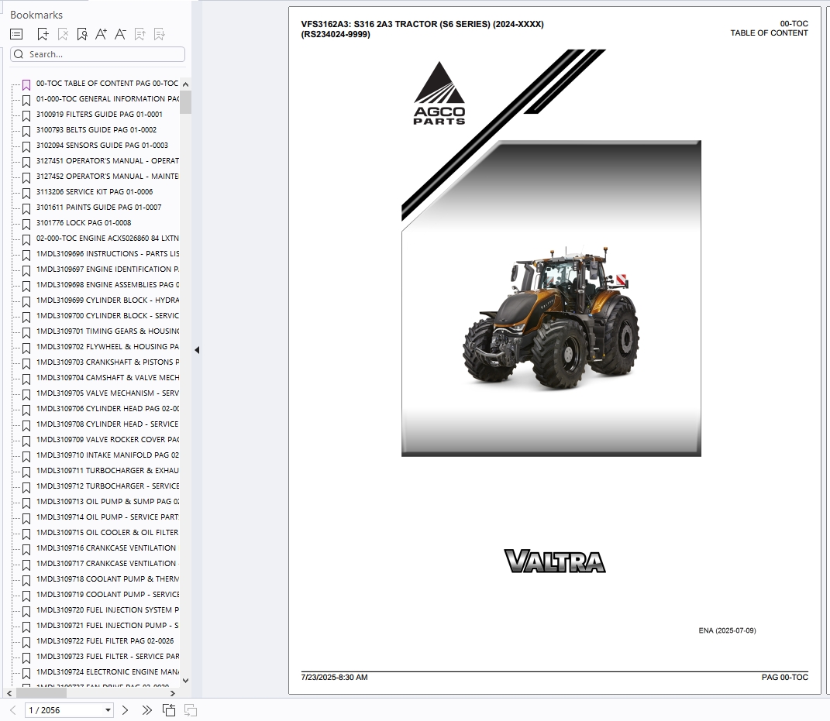This screenshot has width=830, height=721.
Task: Open 3127451 OPERATOR'S MANUAL bookmark
Action: [x=108, y=161]
